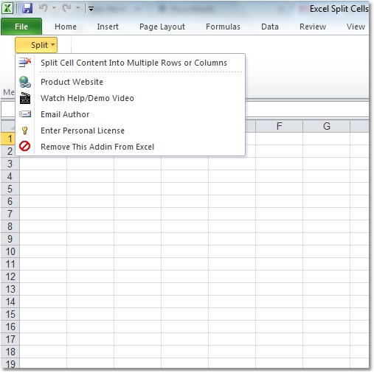This screenshot has height=373, width=374.
Task: Click the envelope Email Author icon
Action: [25, 114]
